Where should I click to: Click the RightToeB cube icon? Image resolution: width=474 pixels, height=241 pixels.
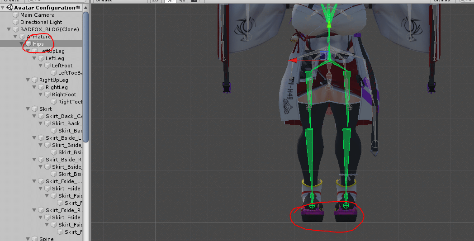[54, 102]
